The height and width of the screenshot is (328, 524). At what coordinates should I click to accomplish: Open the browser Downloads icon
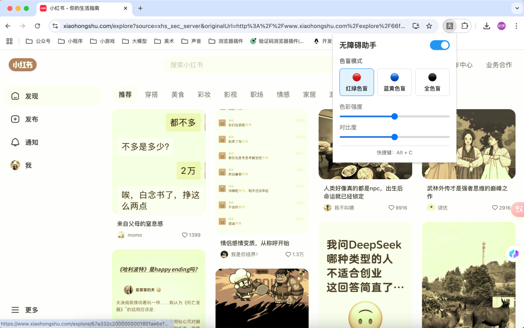486,26
